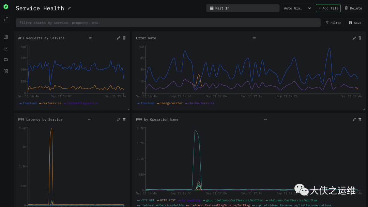This screenshot has width=368, height=207.
Task: Open the Search logs sidebar icon
Action: pyautogui.click(x=6, y=37)
